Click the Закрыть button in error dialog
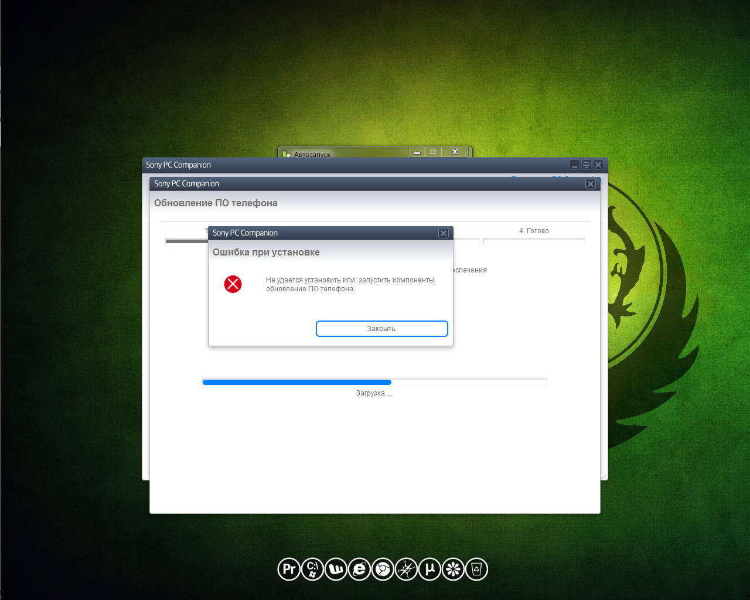This screenshot has width=750, height=600. click(x=381, y=329)
